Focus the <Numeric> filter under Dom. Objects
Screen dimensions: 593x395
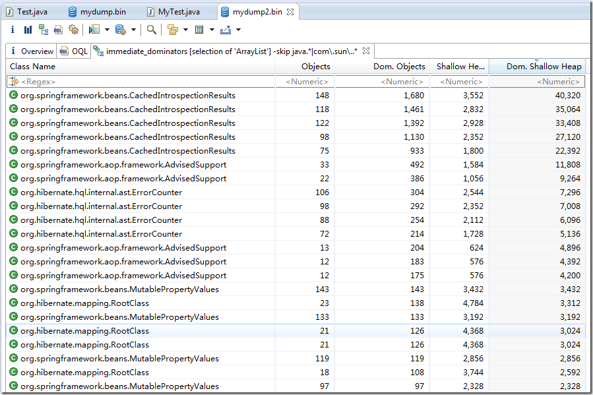(x=382, y=81)
